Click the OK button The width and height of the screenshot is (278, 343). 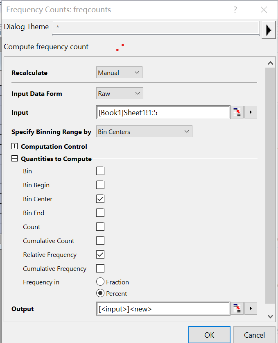209,335
